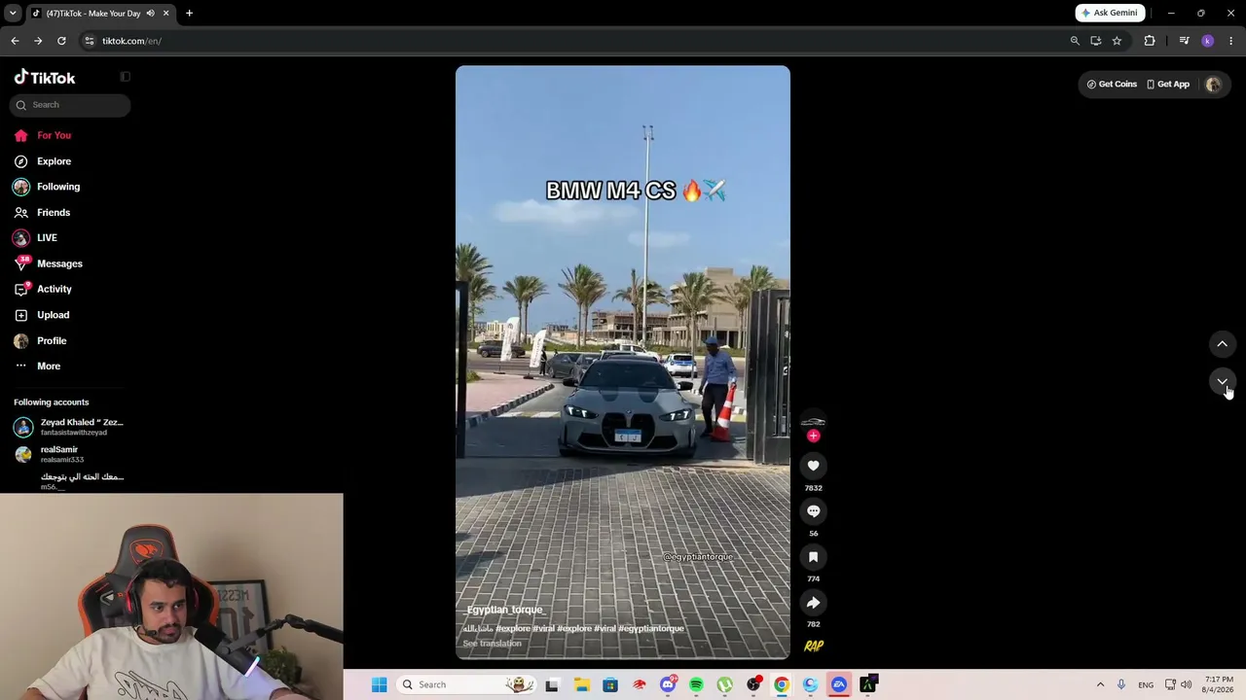This screenshot has width=1246, height=700.
Task: Open the ENG language switcher
Action: click(1146, 684)
